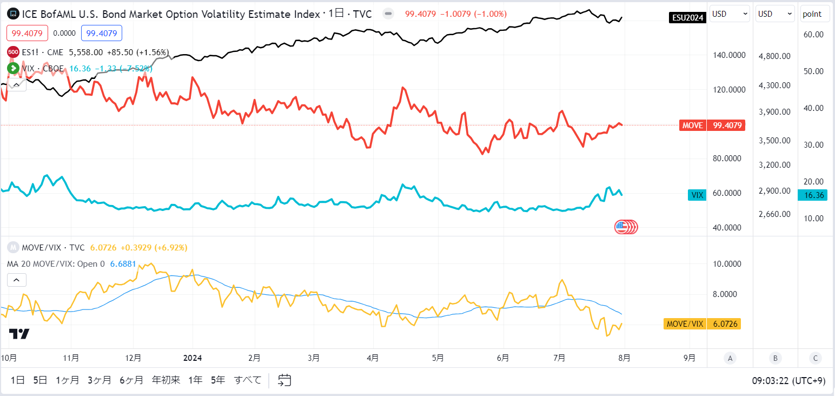Click the green VIX symbol icon
Image resolution: width=835 pixels, height=396 pixels.
[13, 68]
